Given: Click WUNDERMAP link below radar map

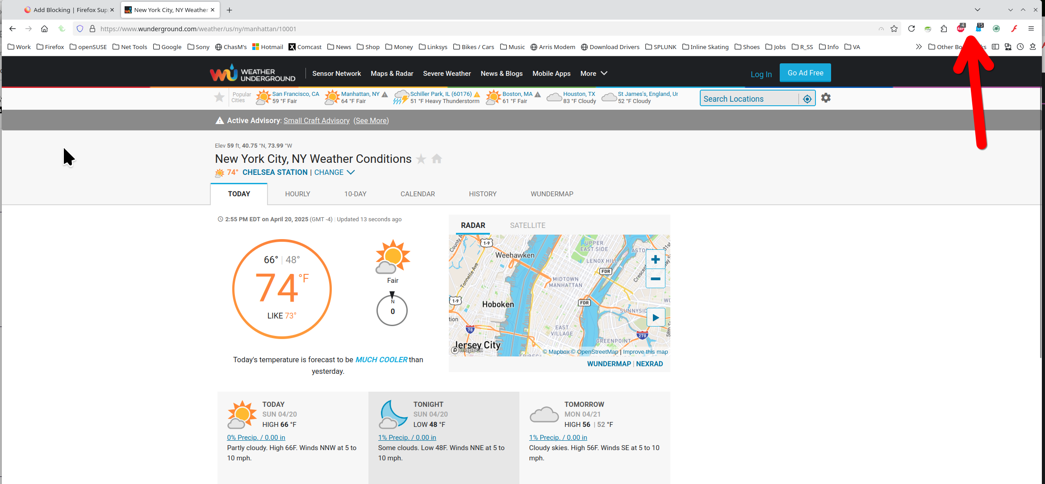Looking at the screenshot, I should 609,364.
